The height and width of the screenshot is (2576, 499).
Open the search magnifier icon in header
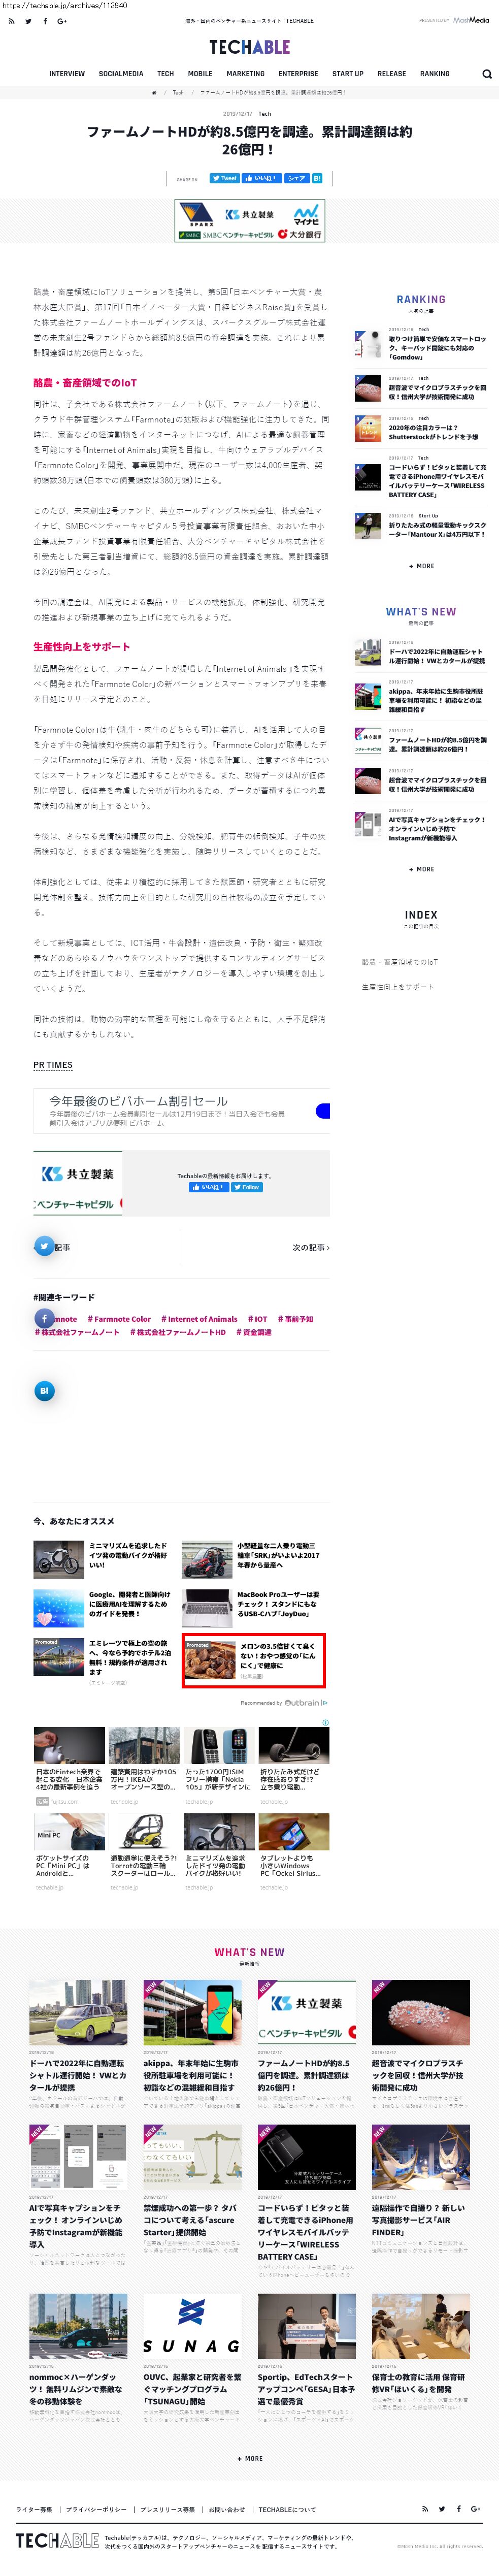486,74
